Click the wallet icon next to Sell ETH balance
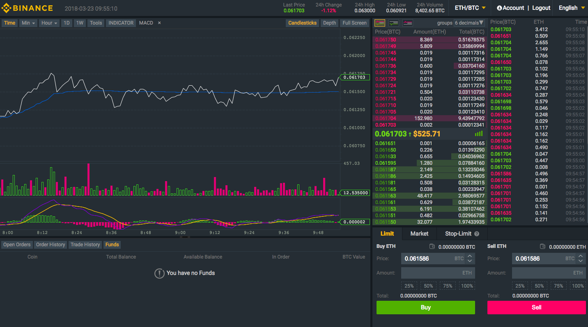 (x=542, y=247)
